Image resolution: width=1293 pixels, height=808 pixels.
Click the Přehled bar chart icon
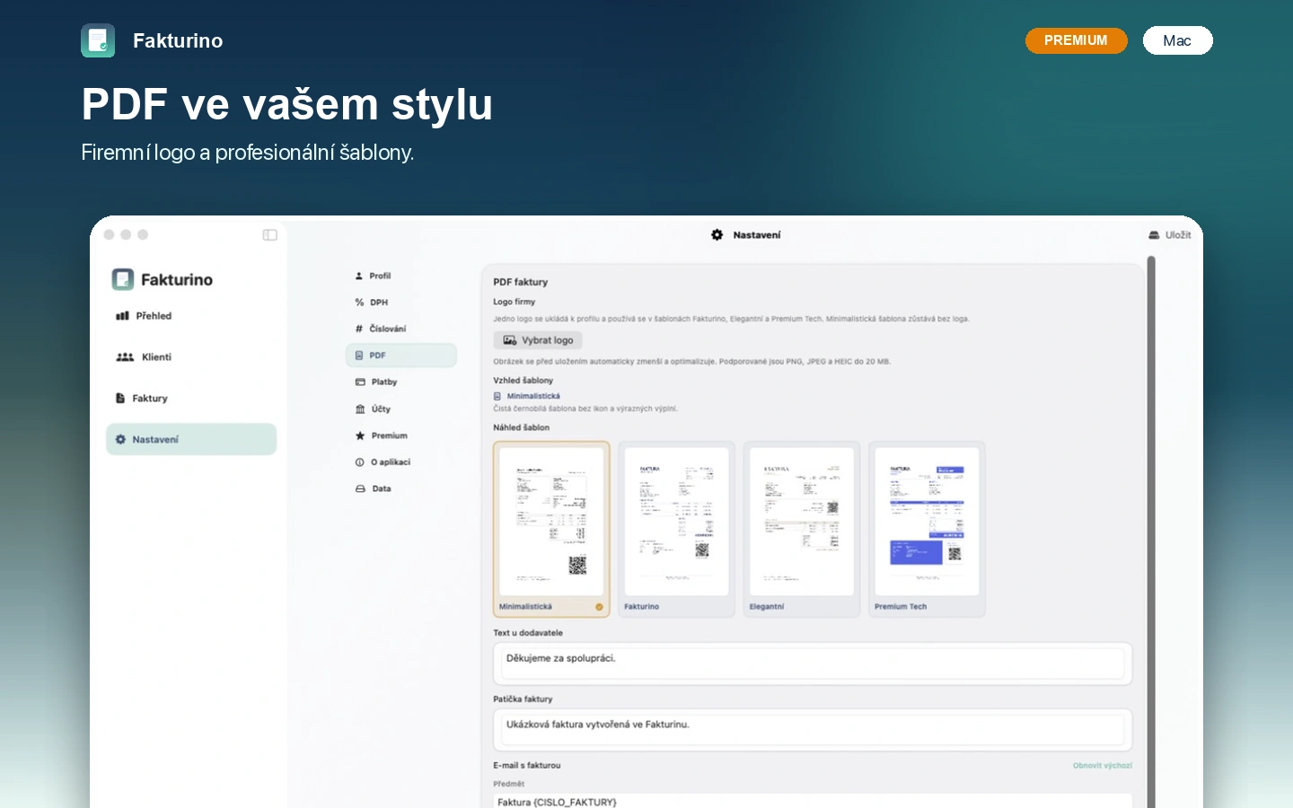point(122,316)
